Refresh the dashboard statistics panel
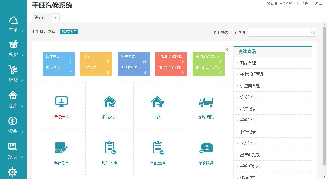Viewport: 327px width, 179px height. pos(227,49)
